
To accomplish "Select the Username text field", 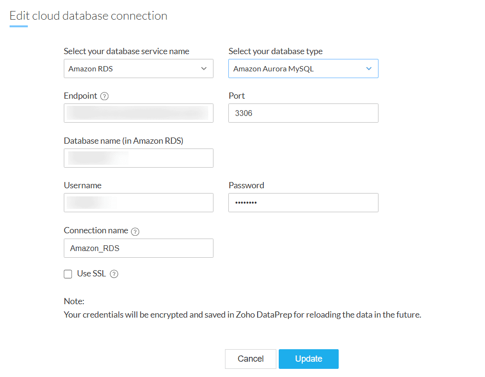I will coord(138,203).
